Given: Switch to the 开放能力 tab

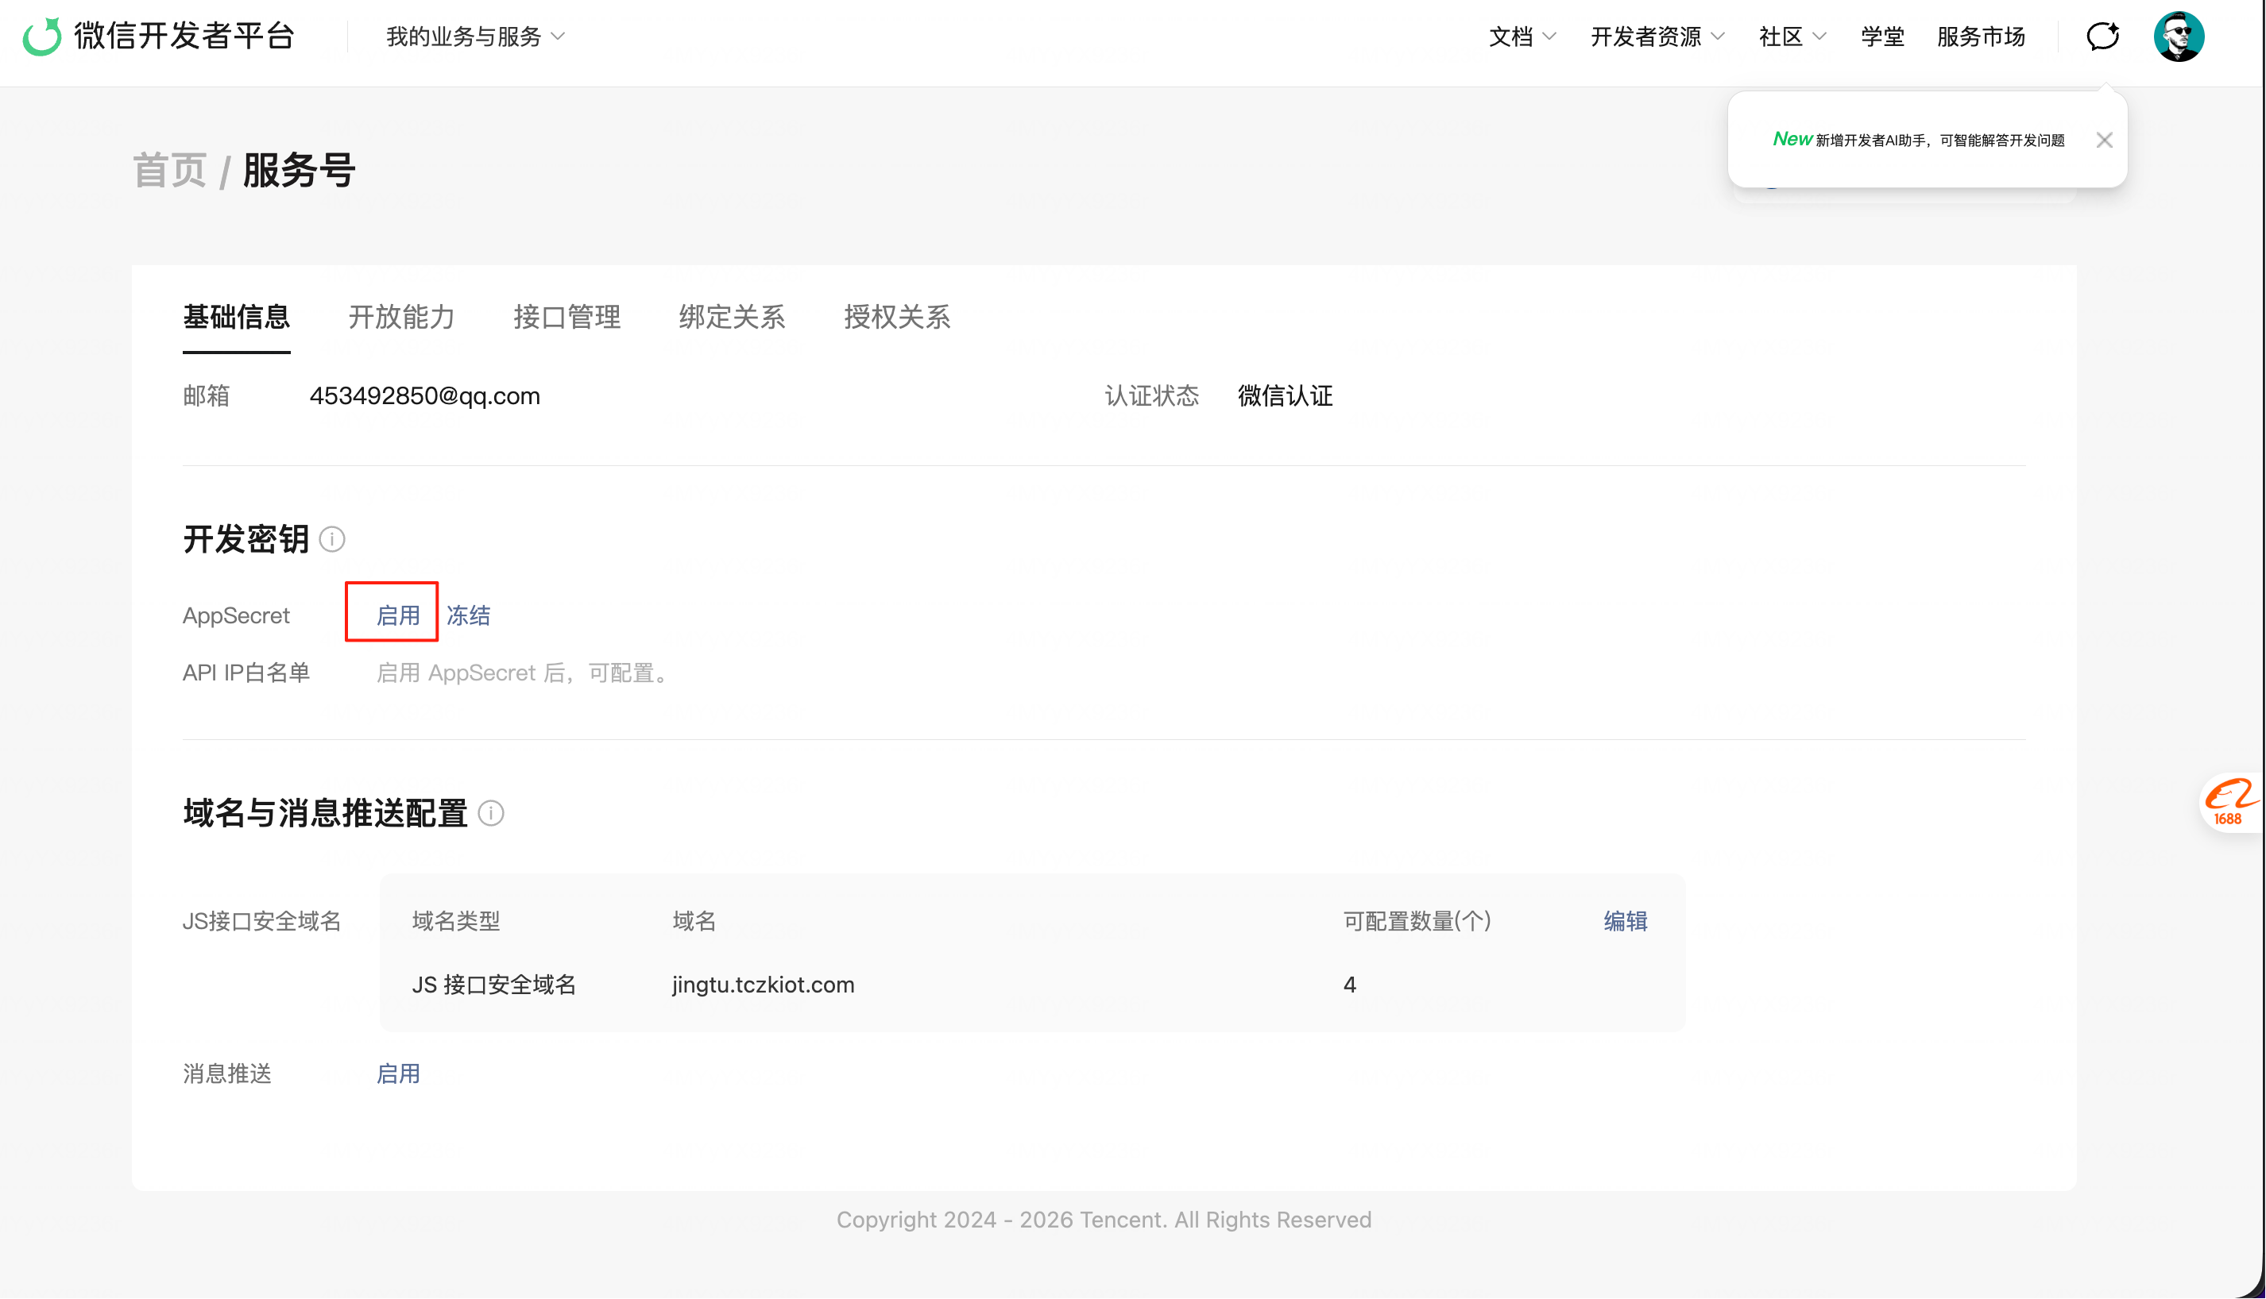Looking at the screenshot, I should (x=401, y=318).
